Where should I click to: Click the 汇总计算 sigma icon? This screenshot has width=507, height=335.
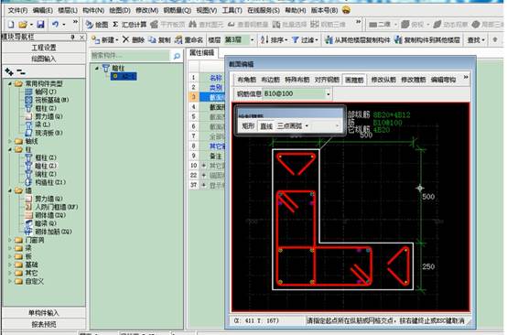(115, 24)
